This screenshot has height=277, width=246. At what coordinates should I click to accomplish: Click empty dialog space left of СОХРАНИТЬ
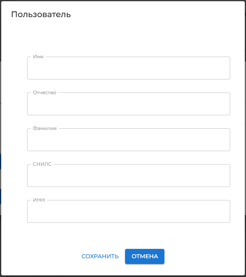(41, 256)
